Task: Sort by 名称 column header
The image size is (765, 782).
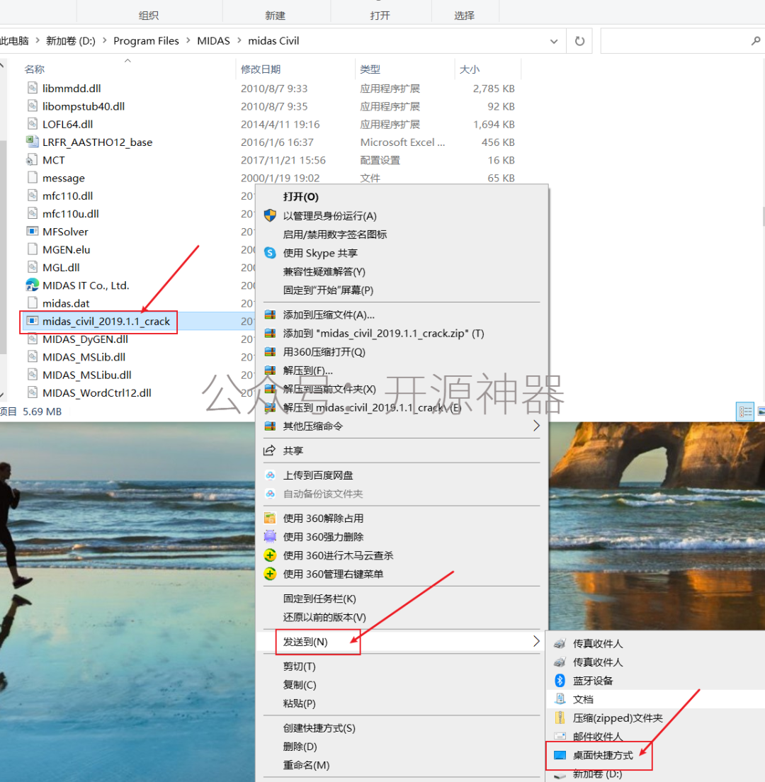Action: click(35, 69)
